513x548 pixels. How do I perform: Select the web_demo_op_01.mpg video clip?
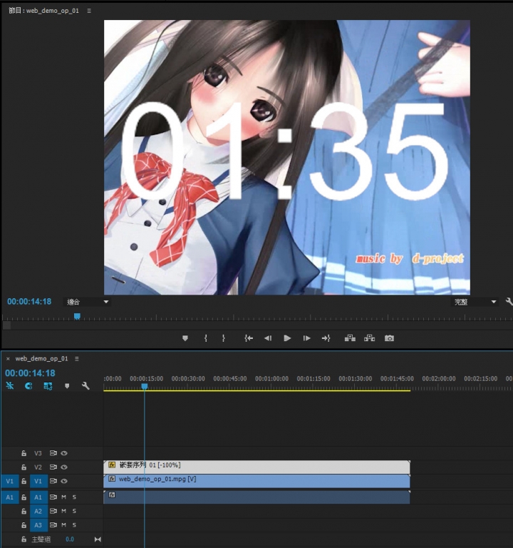point(256,481)
